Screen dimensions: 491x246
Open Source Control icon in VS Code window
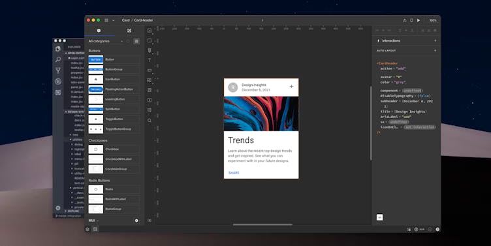click(58, 70)
